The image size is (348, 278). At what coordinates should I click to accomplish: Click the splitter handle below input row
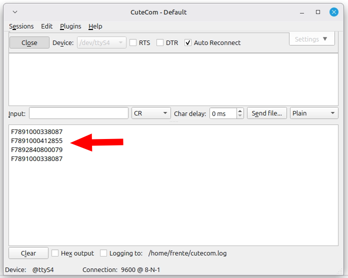tap(174, 121)
